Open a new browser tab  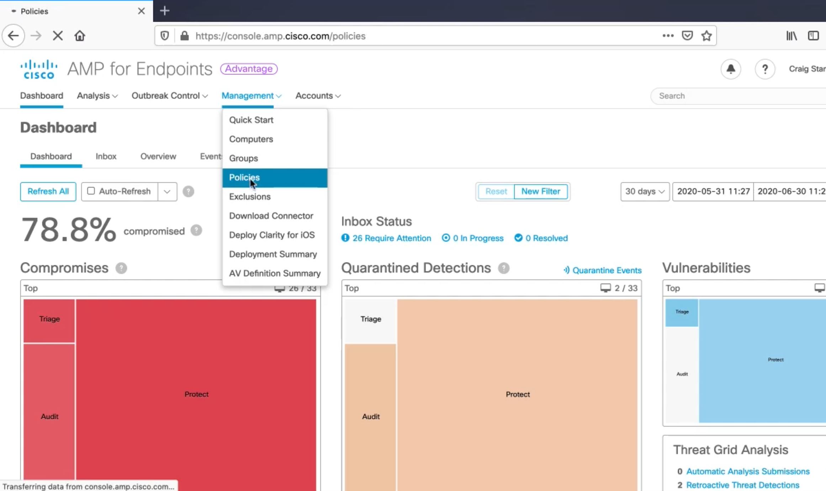coord(164,11)
